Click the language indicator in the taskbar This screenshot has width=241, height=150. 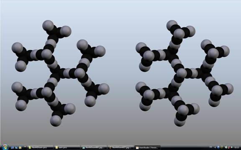coord(211,147)
